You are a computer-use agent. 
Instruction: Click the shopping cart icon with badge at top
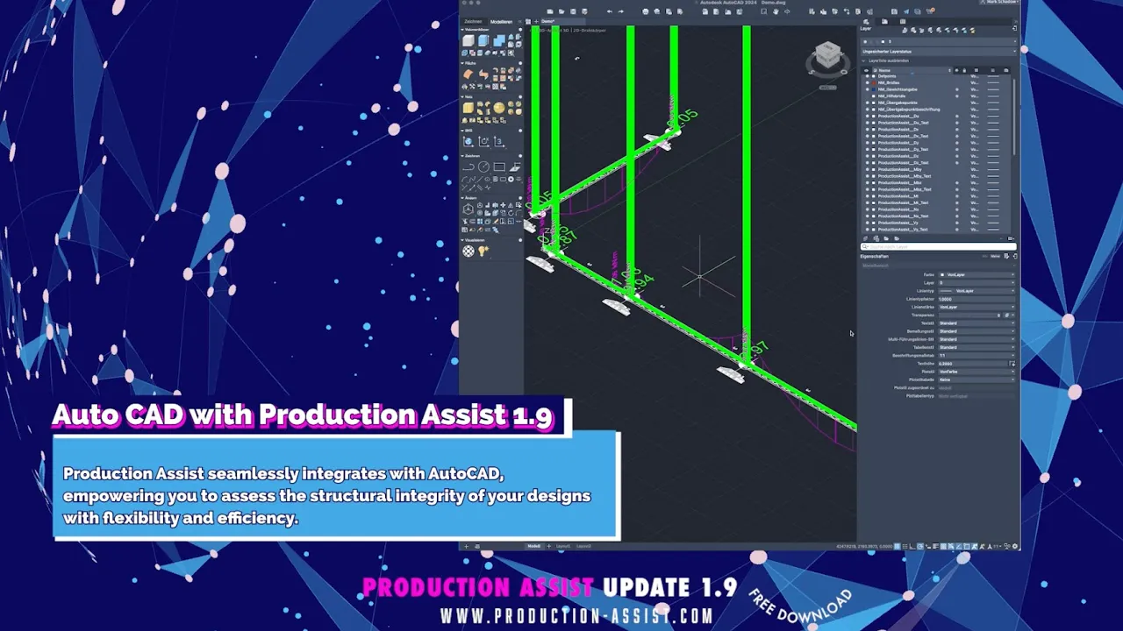tap(930, 11)
